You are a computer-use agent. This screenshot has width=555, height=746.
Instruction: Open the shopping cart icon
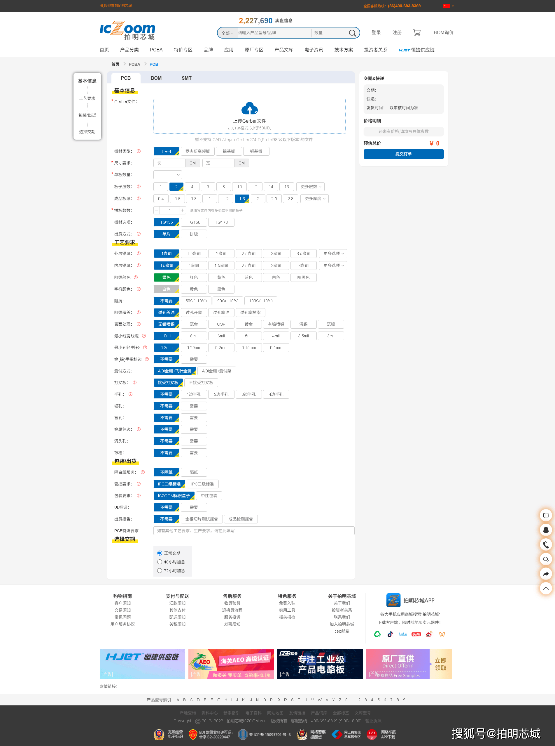[416, 33]
